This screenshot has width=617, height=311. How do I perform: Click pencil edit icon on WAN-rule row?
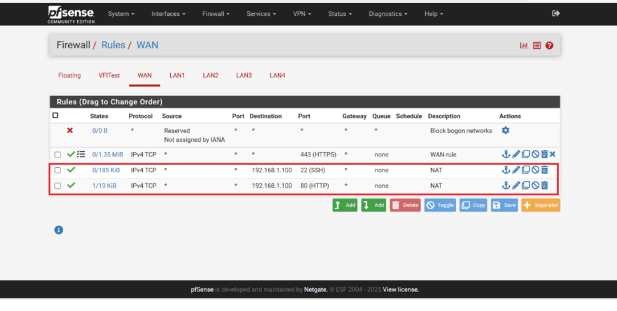(x=517, y=155)
